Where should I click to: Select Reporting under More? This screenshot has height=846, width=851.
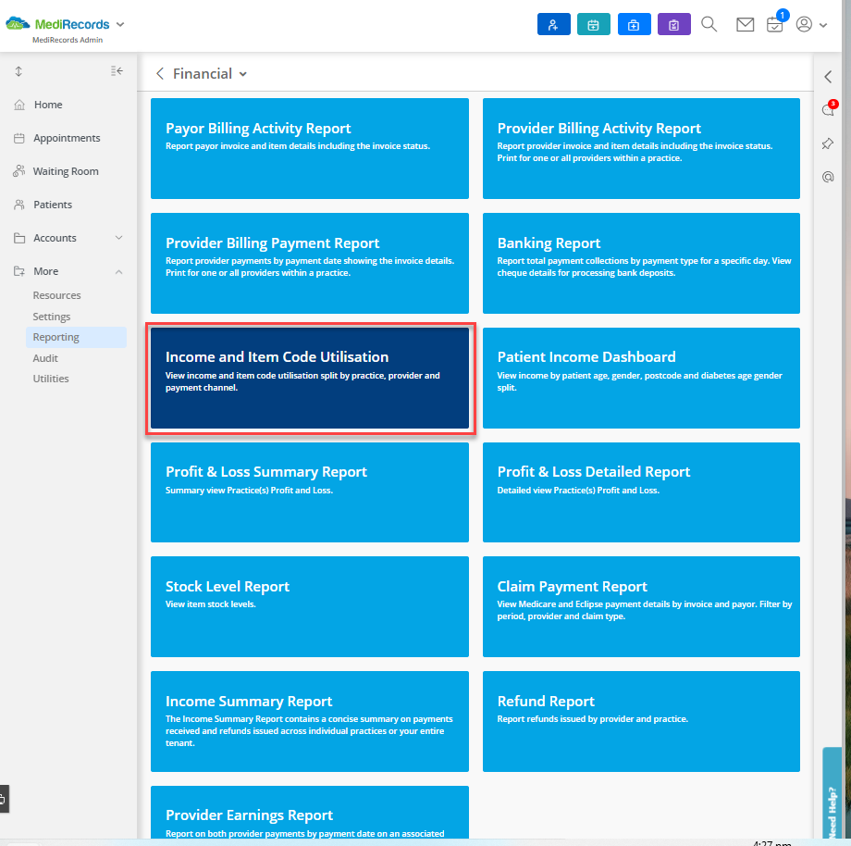(x=76, y=337)
